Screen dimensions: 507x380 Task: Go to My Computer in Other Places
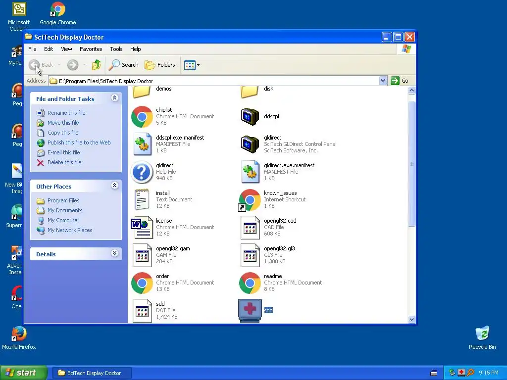[63, 220]
